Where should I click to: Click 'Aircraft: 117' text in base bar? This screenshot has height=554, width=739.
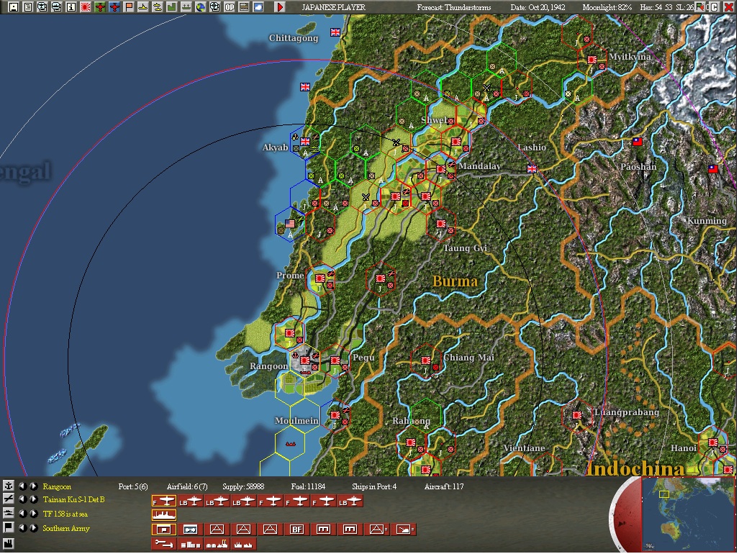(x=444, y=486)
